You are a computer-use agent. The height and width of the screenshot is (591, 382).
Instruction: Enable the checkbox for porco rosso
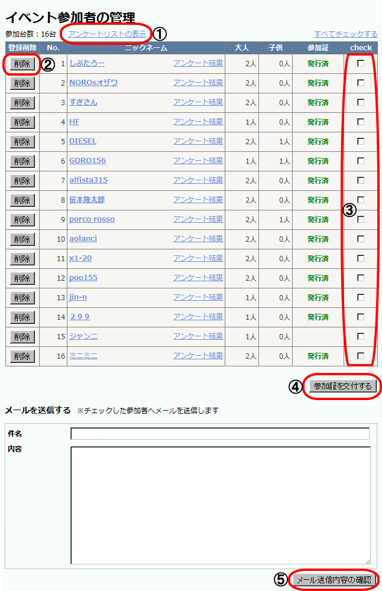pyautogui.click(x=361, y=219)
